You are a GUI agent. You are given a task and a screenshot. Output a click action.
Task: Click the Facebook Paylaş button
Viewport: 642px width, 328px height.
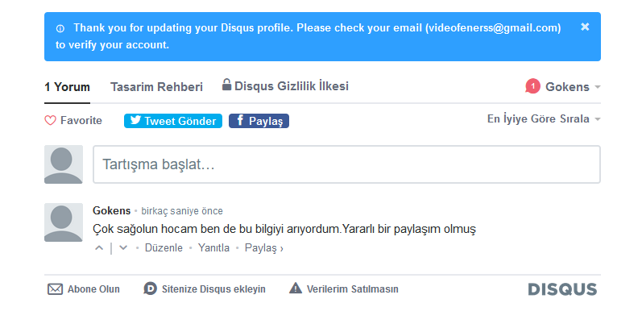(x=259, y=121)
